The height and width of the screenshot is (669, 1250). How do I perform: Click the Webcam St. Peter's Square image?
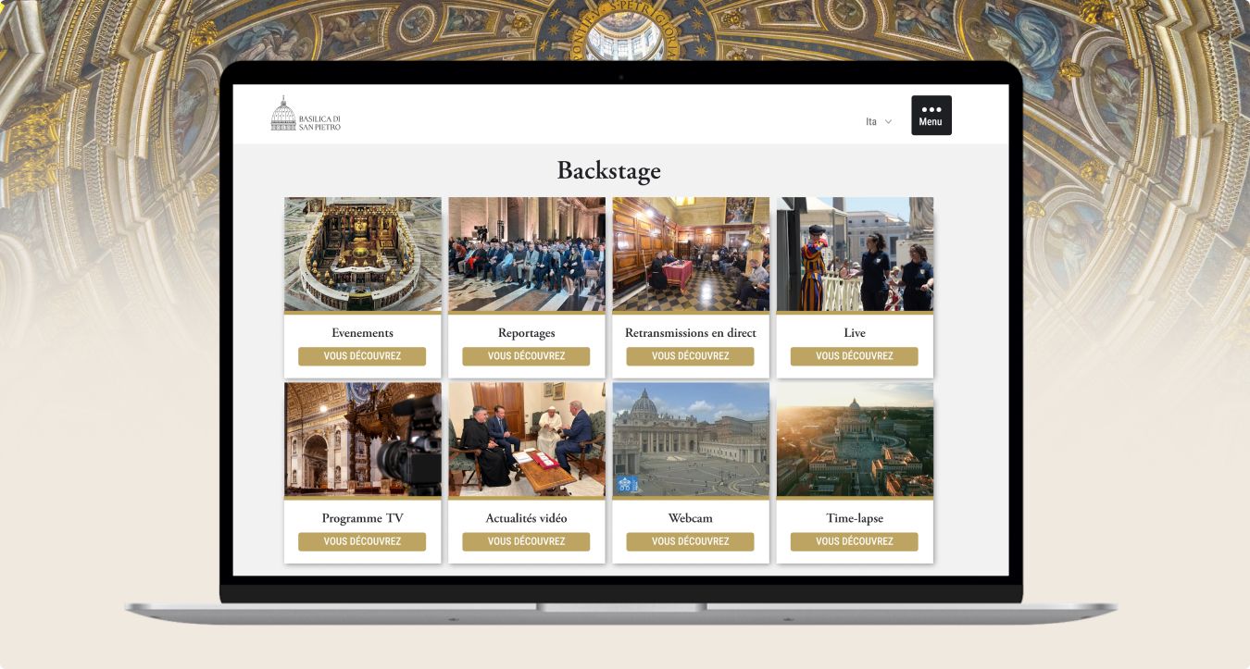point(691,440)
